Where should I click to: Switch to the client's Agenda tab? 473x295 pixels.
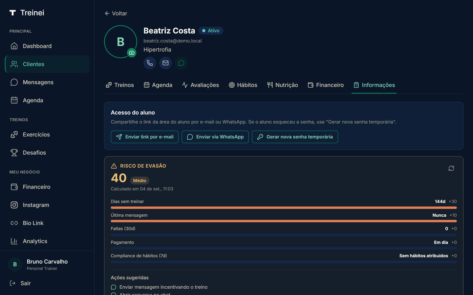pyautogui.click(x=158, y=85)
